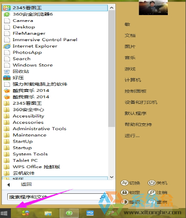Expand the 云帆软件 folder

click(55, 173)
